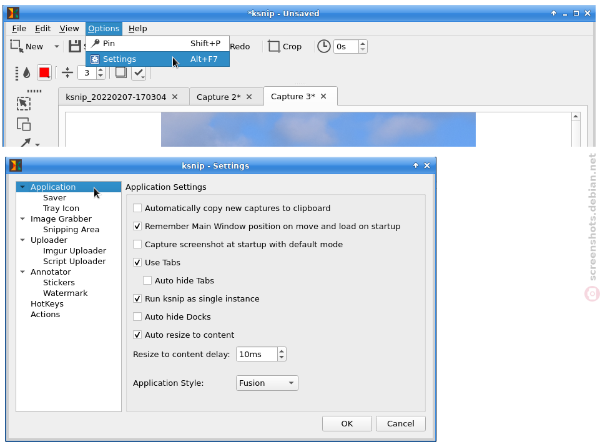Select the Duplicate tool in ksnip sidebar
This screenshot has width=600, height=447.
[24, 124]
